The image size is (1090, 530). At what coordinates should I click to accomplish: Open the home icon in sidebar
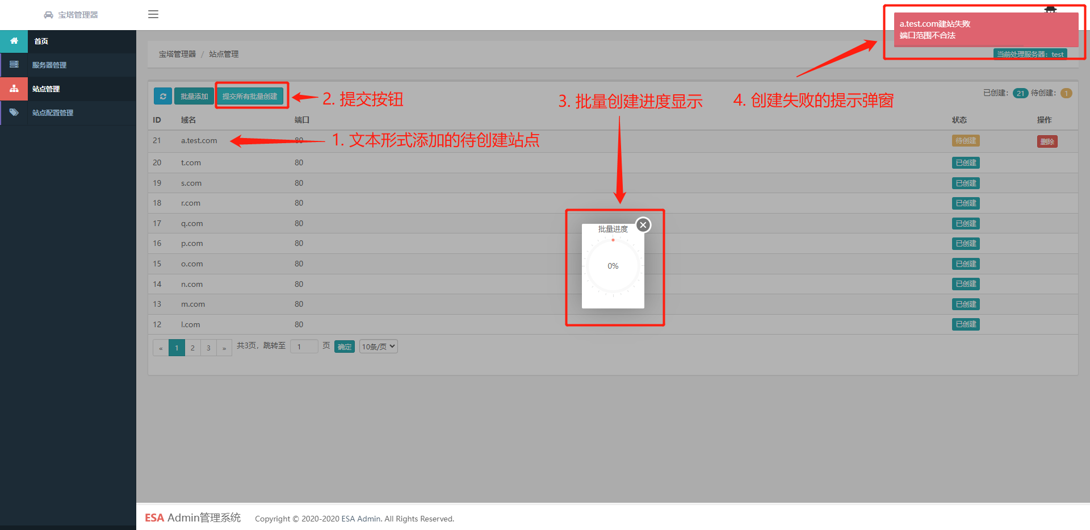coord(14,41)
